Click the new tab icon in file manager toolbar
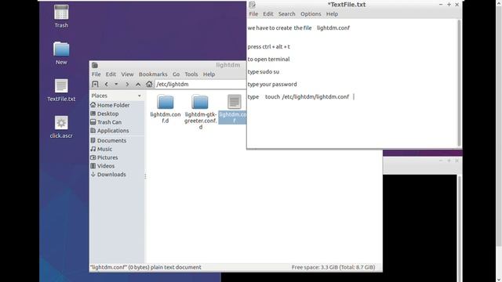Viewport: 502px width, 282px height. (95, 84)
